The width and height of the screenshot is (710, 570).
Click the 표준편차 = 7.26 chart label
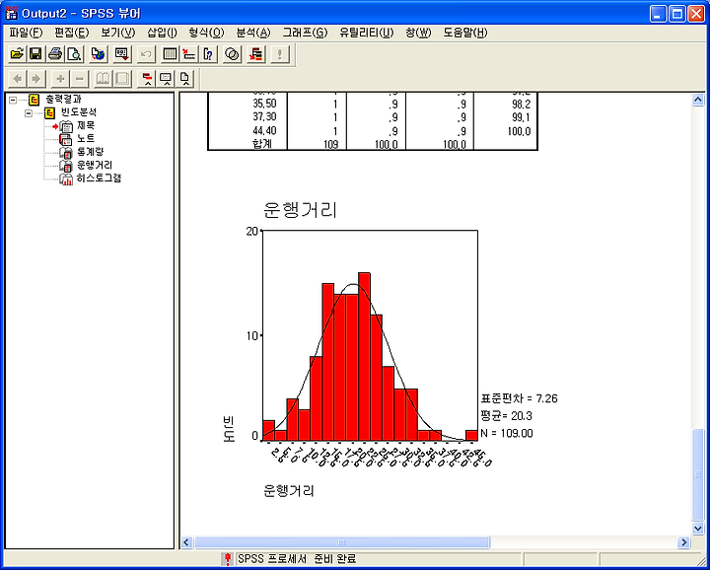(x=519, y=398)
